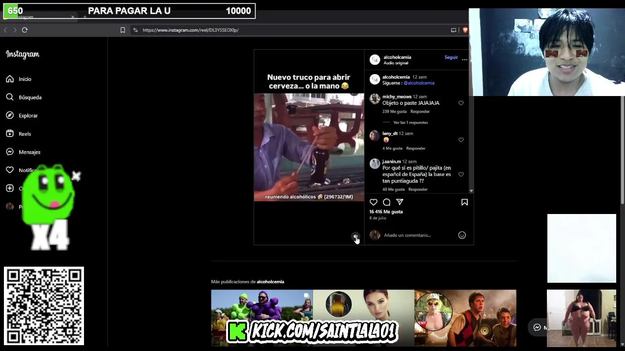
Task: Open michy_meows profile avatar
Action: 375,99
